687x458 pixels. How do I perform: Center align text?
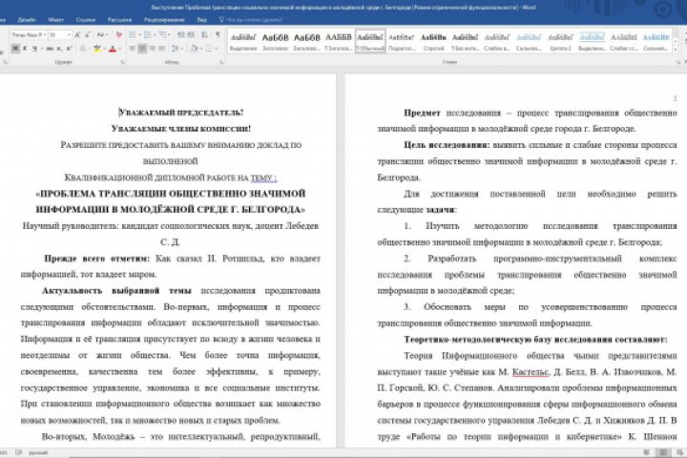tap(142, 49)
